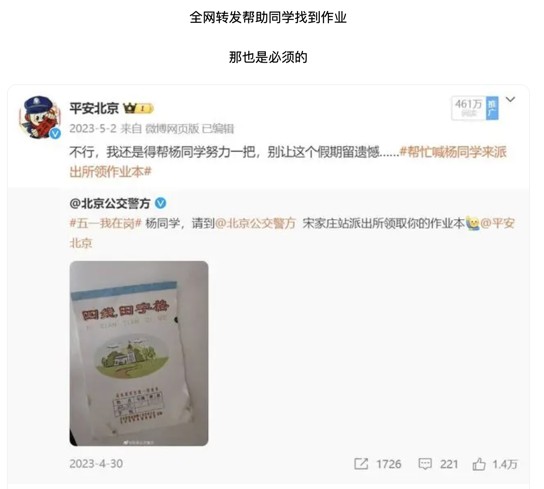Click the 2023-5-2 post timestamp
Image resolution: width=544 pixels, height=489 pixels.
click(x=93, y=128)
